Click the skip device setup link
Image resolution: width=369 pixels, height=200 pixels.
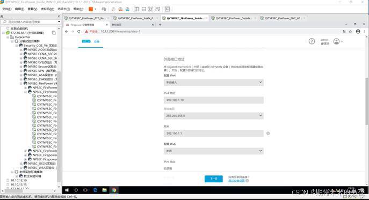236,181
